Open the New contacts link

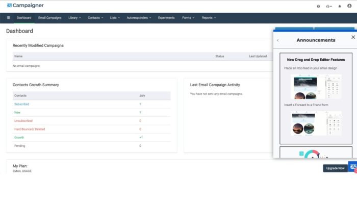click(17, 113)
